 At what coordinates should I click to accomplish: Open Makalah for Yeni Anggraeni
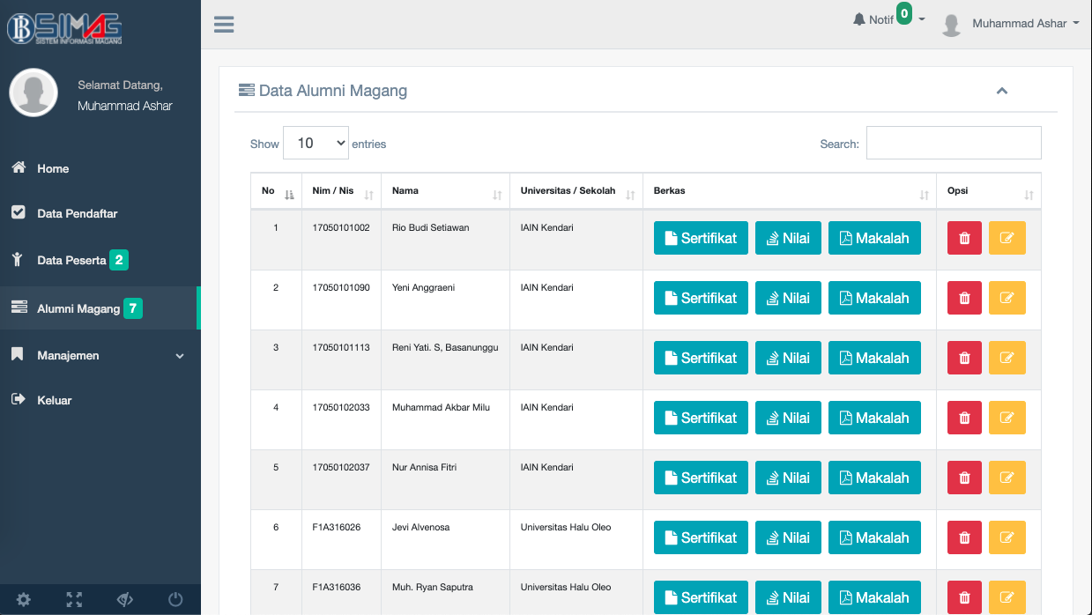click(x=874, y=298)
